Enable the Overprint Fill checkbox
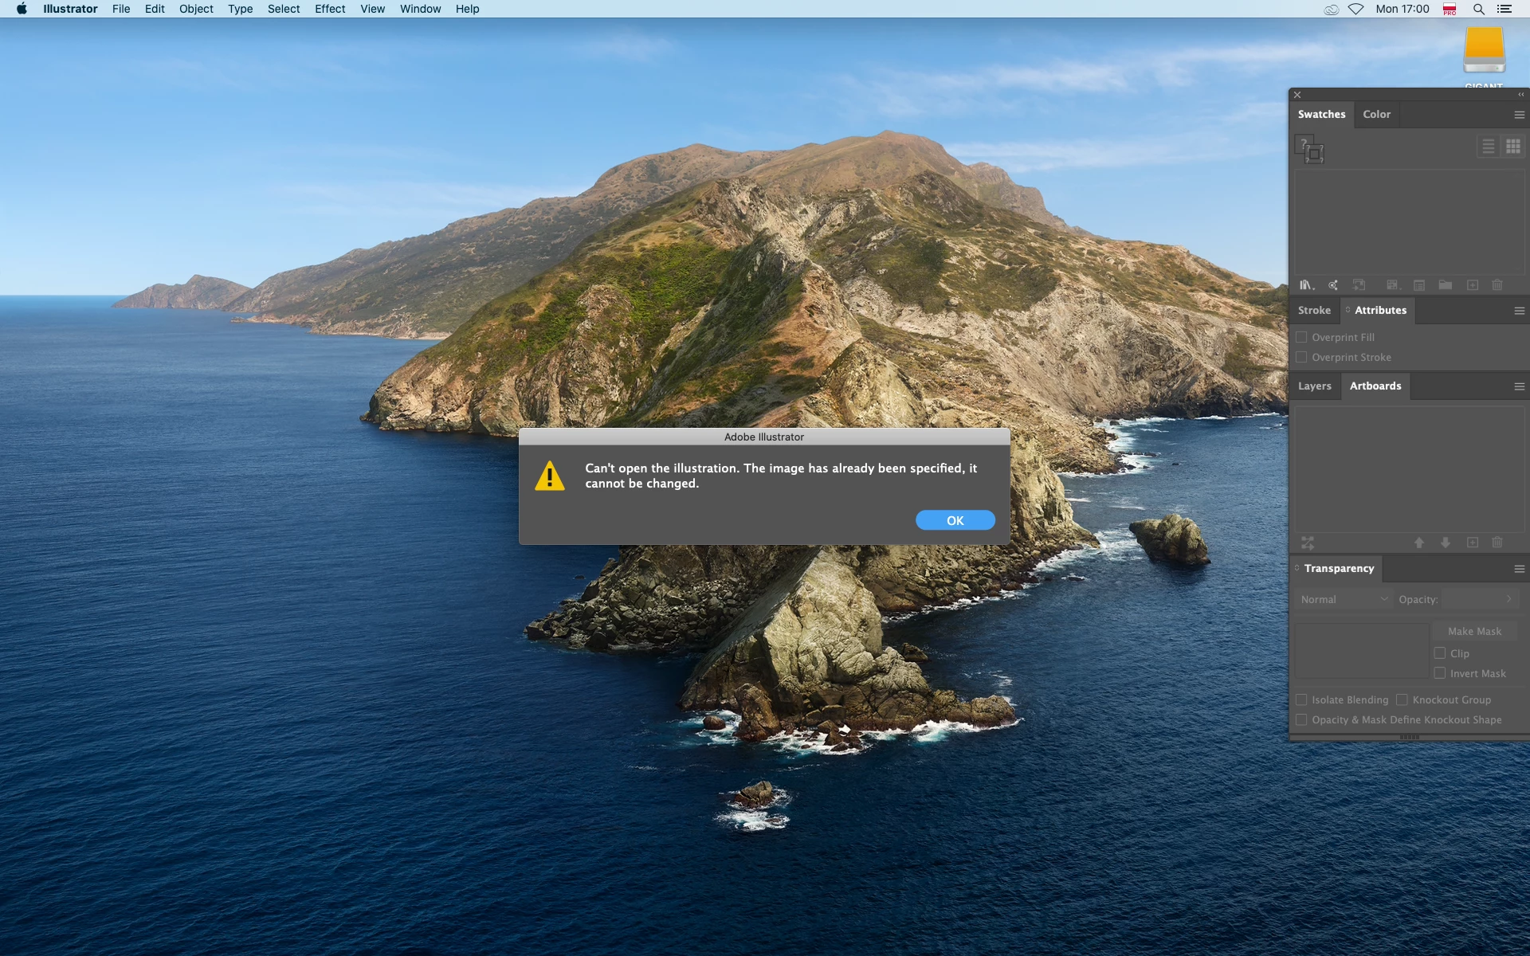Screen dimensions: 1530x956 point(1301,337)
